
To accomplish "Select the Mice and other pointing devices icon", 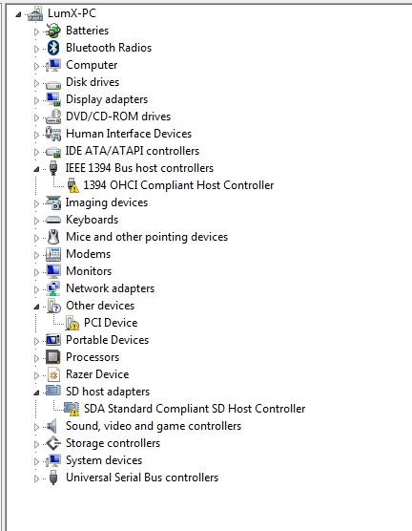I will click(x=53, y=237).
